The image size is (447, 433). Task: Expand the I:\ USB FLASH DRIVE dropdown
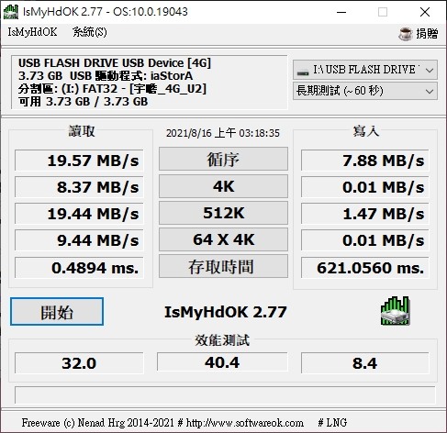point(365,70)
